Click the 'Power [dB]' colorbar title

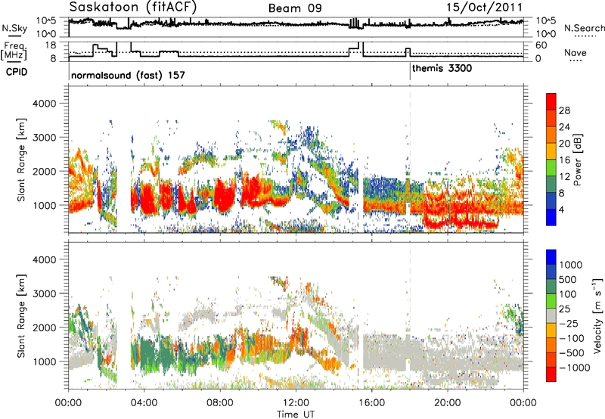pyautogui.click(x=577, y=160)
